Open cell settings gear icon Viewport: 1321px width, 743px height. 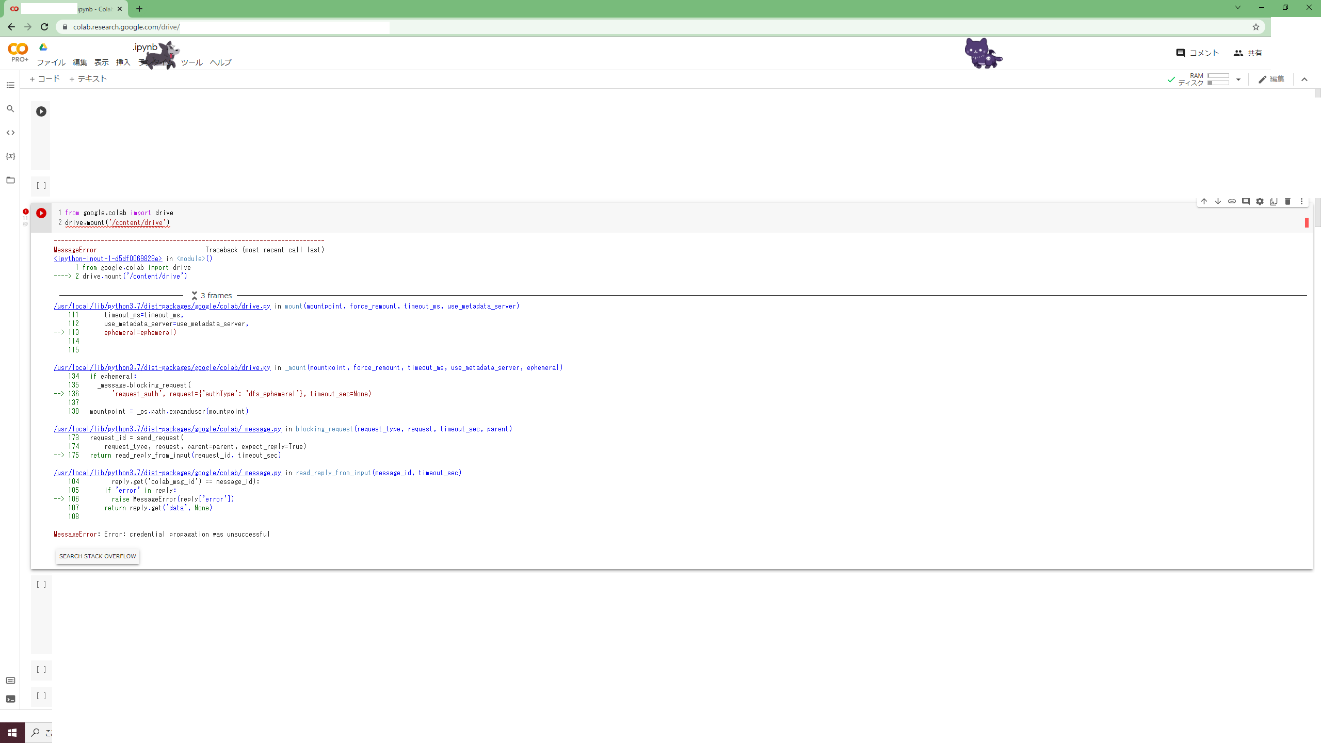pyautogui.click(x=1260, y=201)
